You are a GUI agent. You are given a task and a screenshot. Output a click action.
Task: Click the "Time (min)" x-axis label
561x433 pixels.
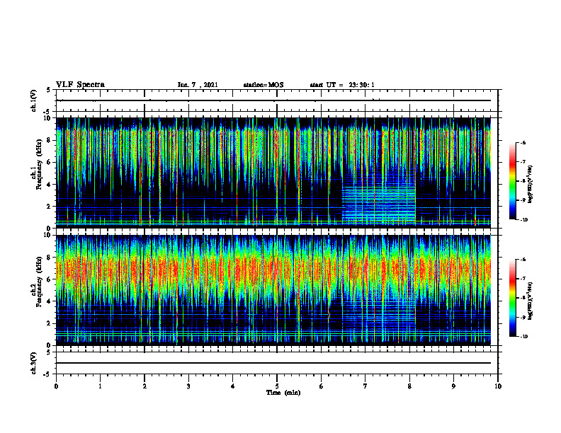(283, 393)
